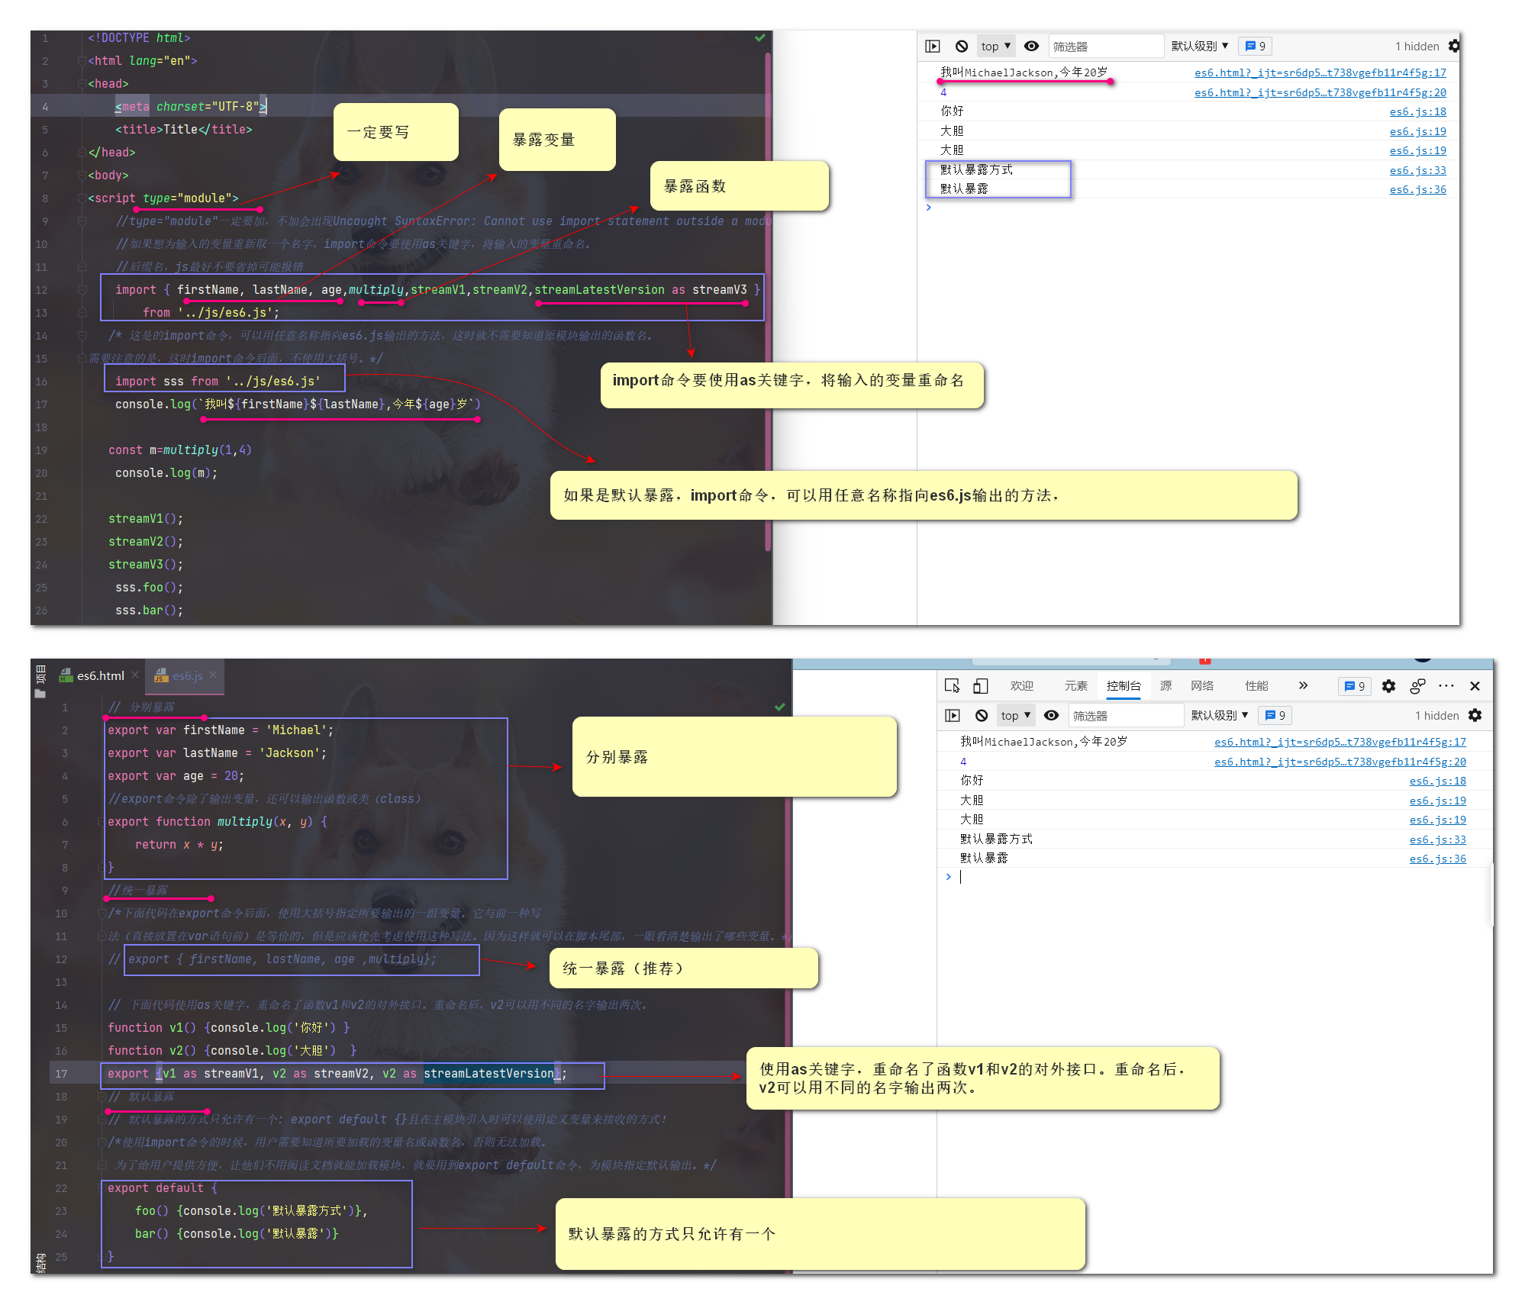The width and height of the screenshot is (1525, 1305).
Task: Toggle console sidebar in upper console toolbar
Action: (x=933, y=47)
